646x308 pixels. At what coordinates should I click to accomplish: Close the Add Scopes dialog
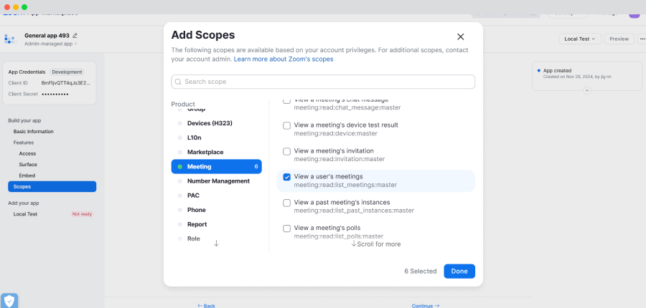[x=461, y=37]
